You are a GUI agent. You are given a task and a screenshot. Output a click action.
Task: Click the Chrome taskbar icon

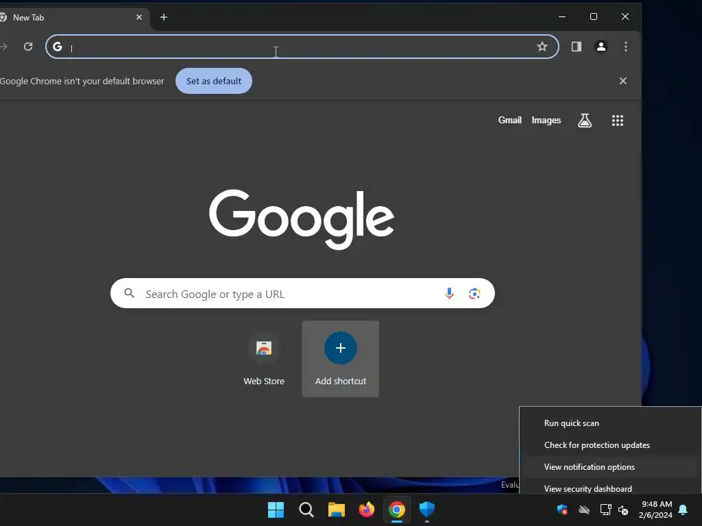coord(397,510)
